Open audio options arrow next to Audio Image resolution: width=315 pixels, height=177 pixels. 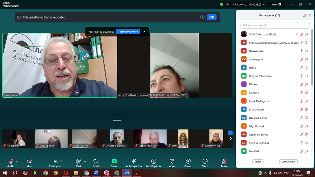pyautogui.click(x=17, y=161)
